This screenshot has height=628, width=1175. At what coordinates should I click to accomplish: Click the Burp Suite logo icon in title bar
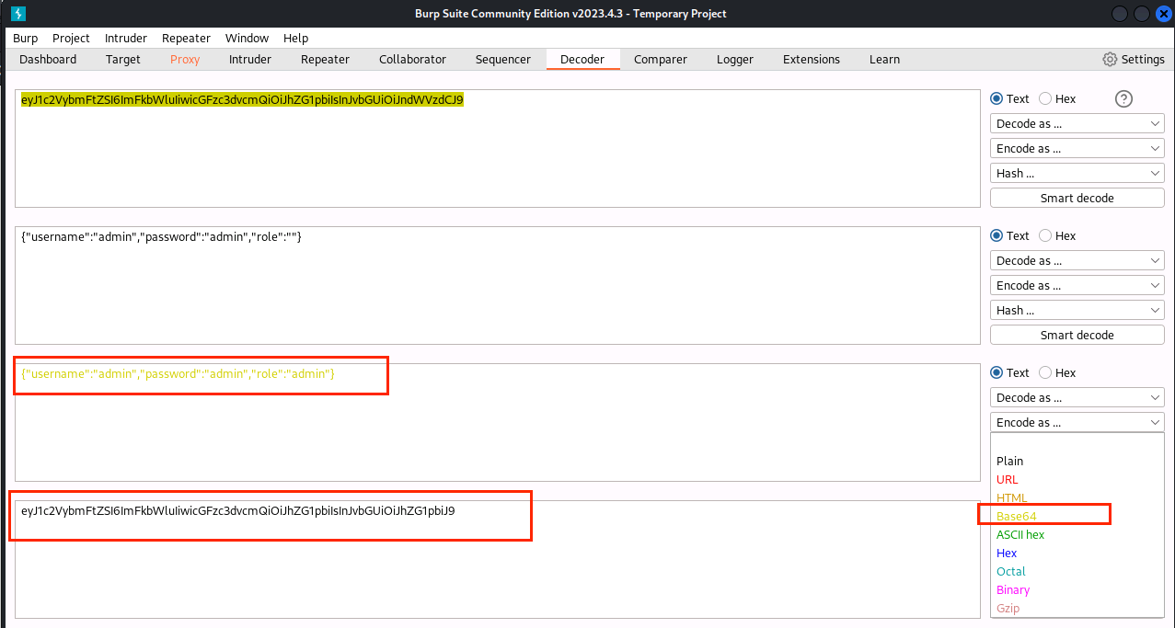[17, 14]
